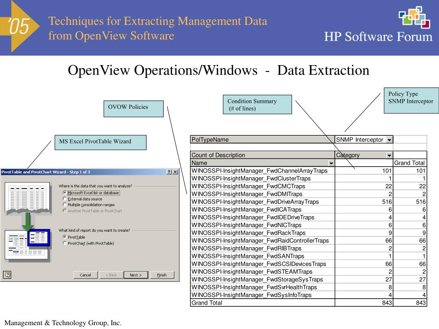Select the 'PolTypeName' pivot field cell
Viewport: 439px width, 329px height.
[263, 140]
